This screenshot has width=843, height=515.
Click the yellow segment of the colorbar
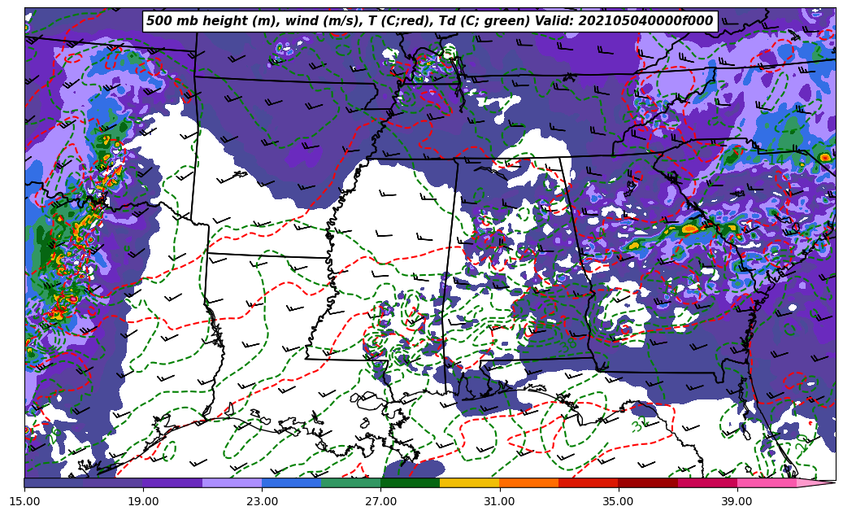pos(469,482)
